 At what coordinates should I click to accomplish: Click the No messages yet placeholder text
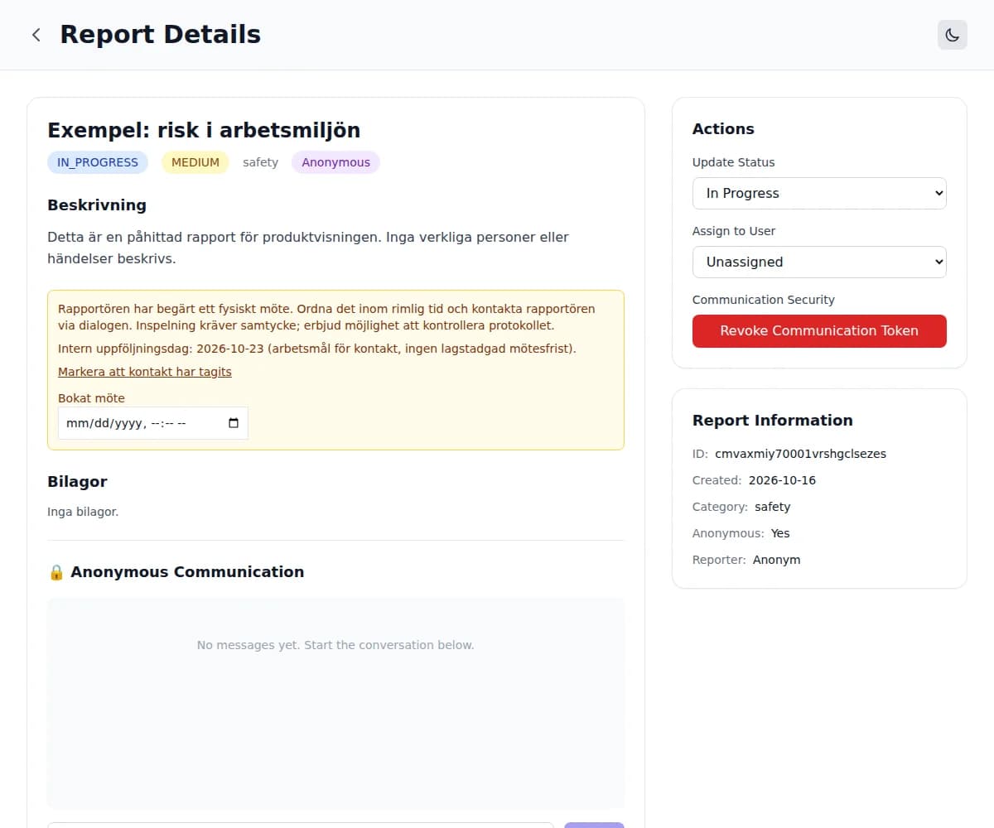335,645
